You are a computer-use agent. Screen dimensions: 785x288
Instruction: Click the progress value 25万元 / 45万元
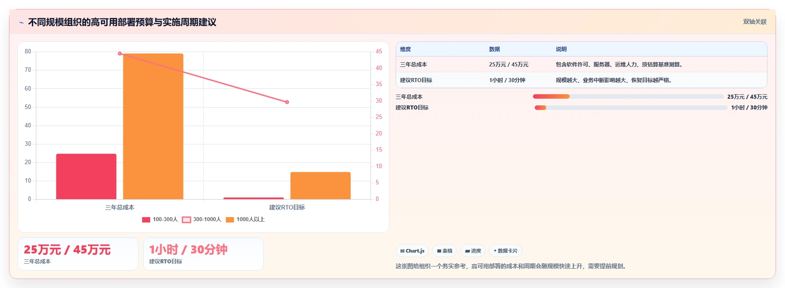click(747, 97)
